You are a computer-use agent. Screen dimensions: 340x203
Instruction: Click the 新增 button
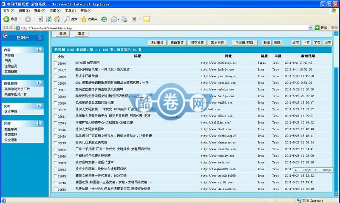266,43
